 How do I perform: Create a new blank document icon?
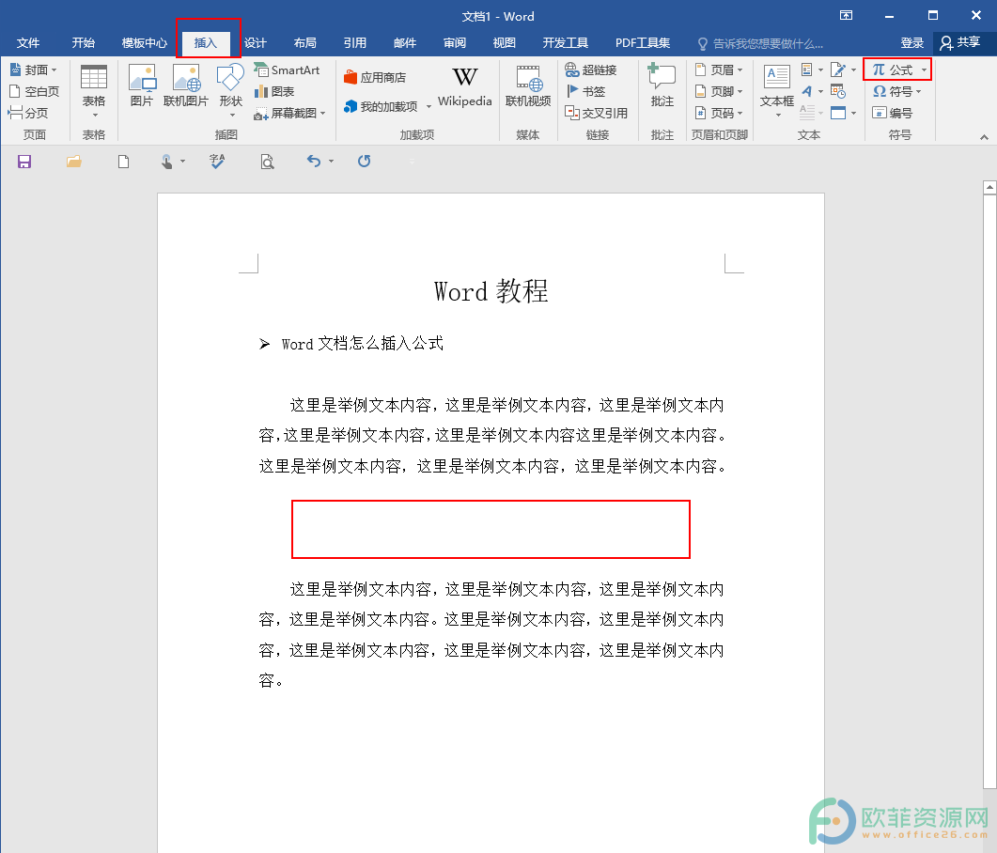123,162
